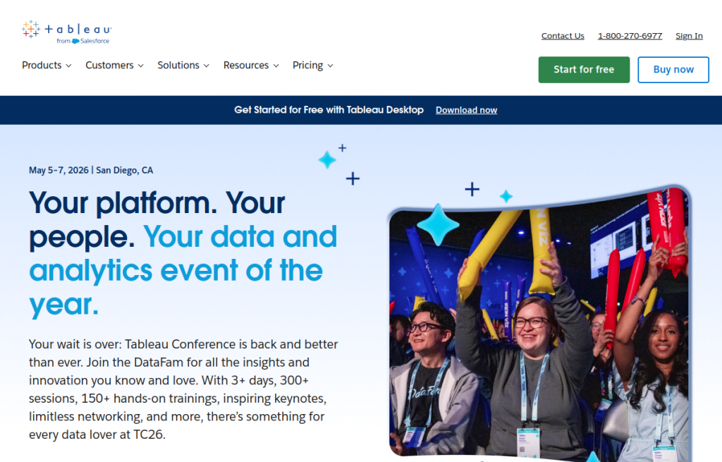Click the small teal sparkle above the photo
The width and height of the screenshot is (722, 462).
tap(506, 196)
